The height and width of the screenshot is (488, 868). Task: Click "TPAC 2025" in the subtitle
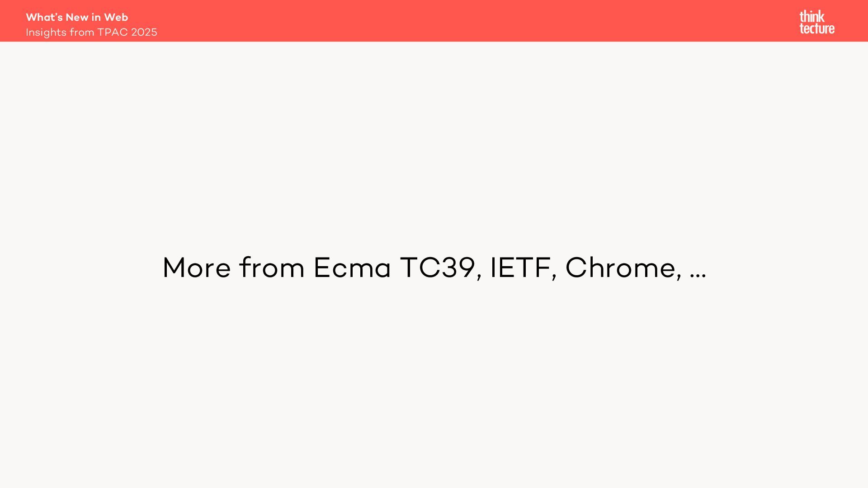[x=127, y=32]
